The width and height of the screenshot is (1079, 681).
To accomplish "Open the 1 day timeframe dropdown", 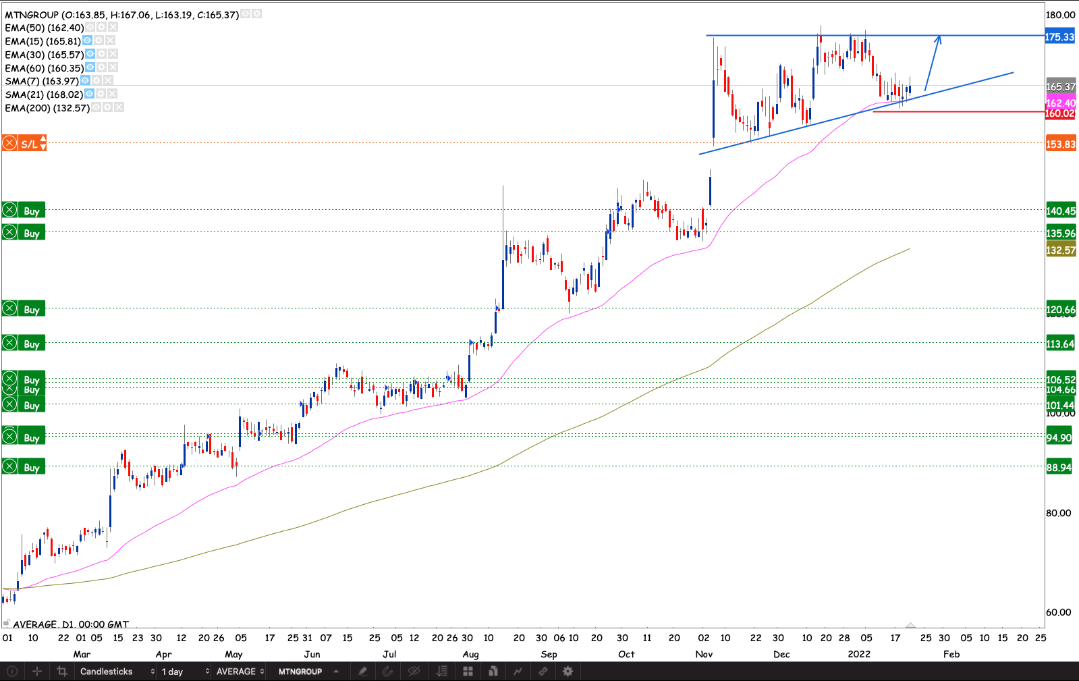I will [x=184, y=672].
